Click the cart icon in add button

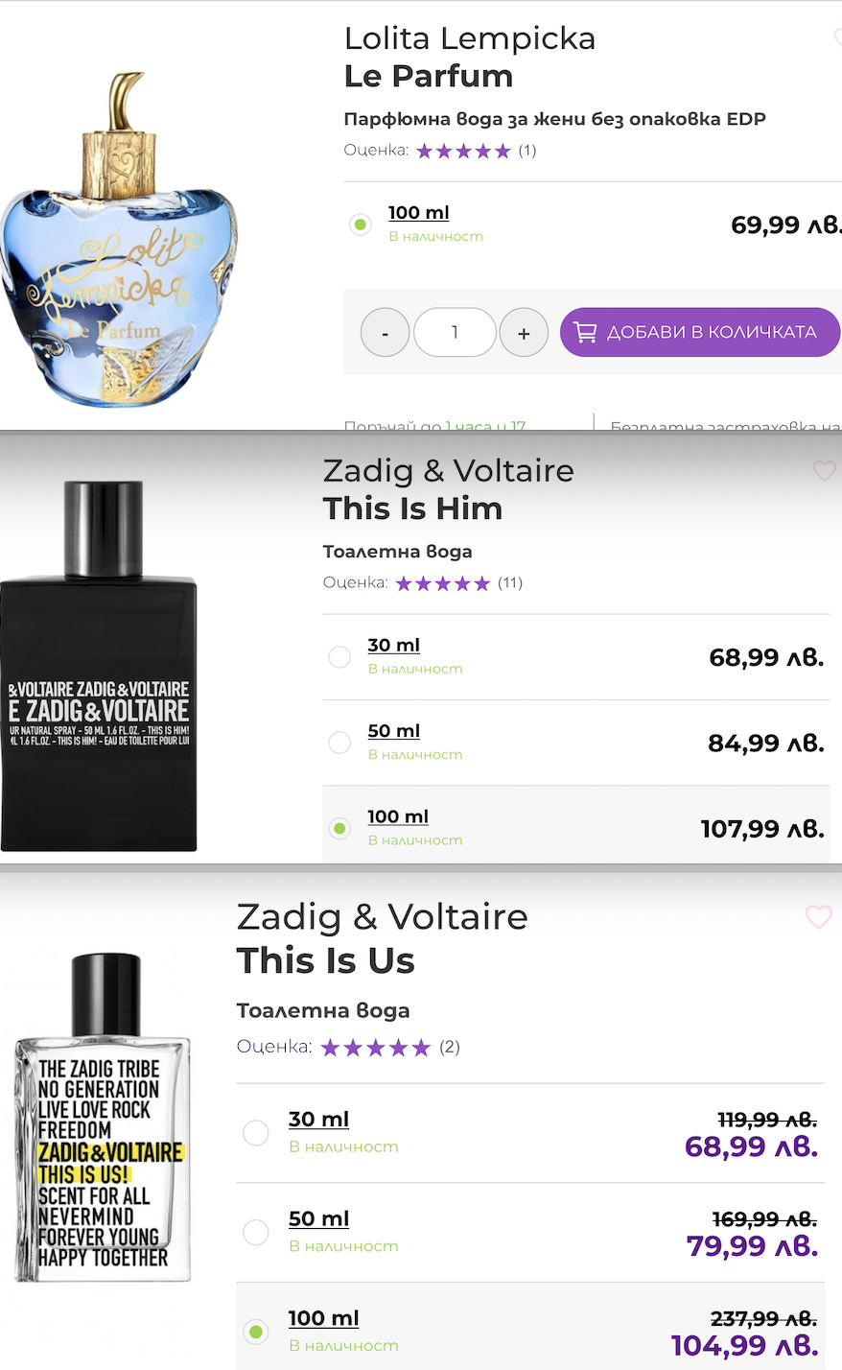[x=585, y=332]
